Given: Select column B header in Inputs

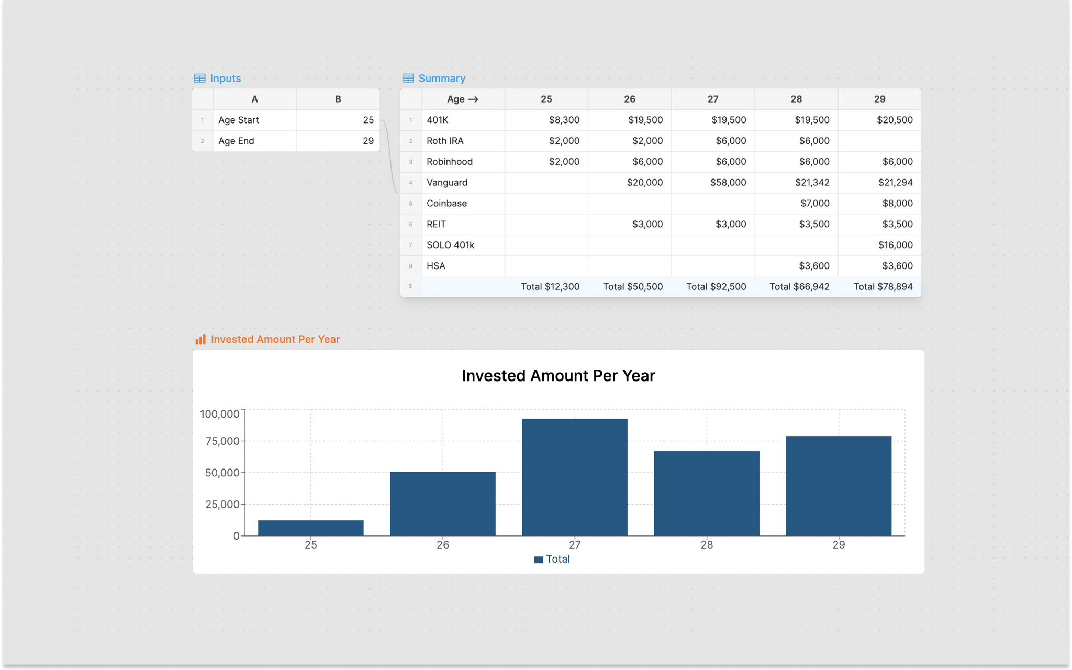Looking at the screenshot, I should tap(338, 99).
